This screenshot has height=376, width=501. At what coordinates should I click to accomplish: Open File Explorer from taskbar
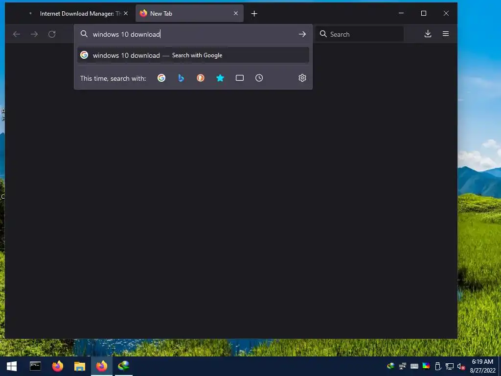pos(80,366)
